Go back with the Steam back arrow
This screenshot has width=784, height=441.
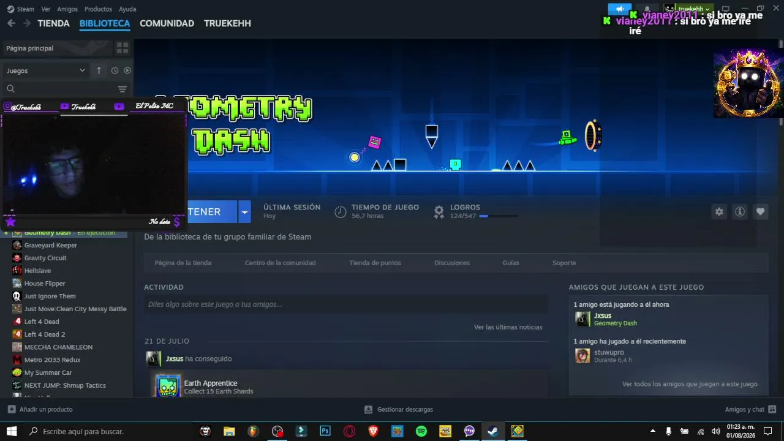click(x=11, y=23)
